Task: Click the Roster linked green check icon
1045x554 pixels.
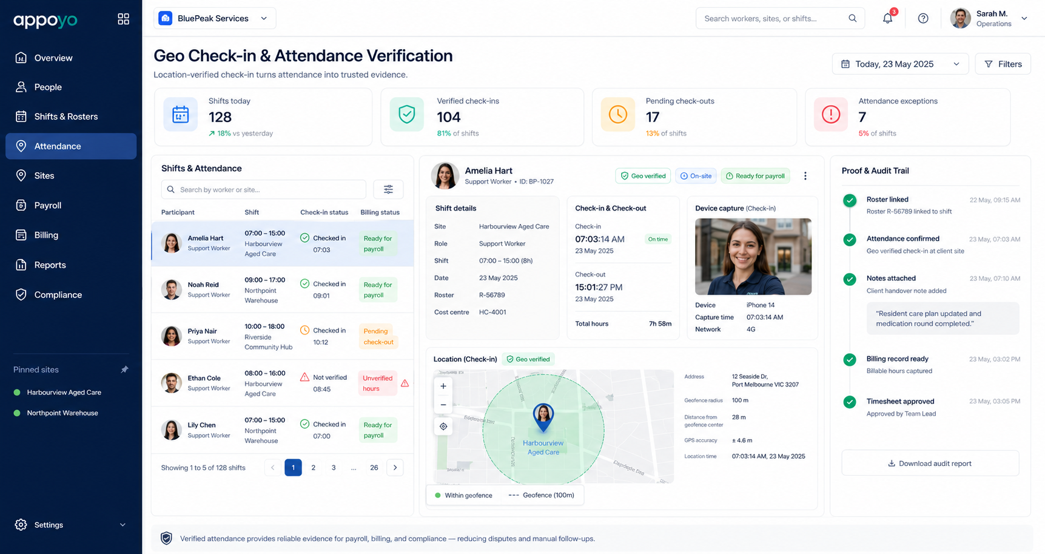Action: tap(850, 200)
